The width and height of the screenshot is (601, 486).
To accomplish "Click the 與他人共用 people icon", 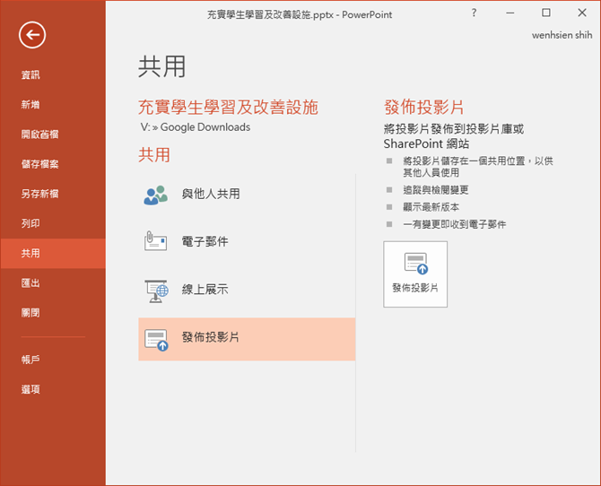I will (x=155, y=195).
